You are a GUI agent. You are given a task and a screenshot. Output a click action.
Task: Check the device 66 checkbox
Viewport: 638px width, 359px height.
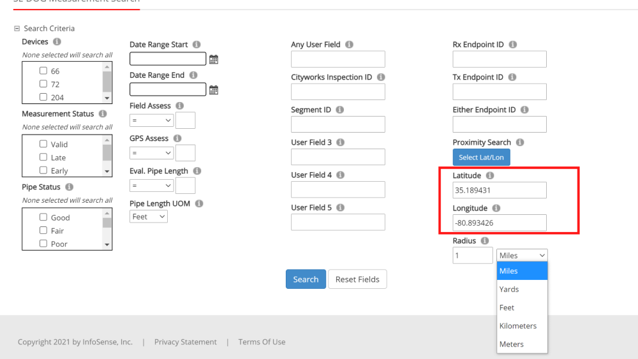43,71
